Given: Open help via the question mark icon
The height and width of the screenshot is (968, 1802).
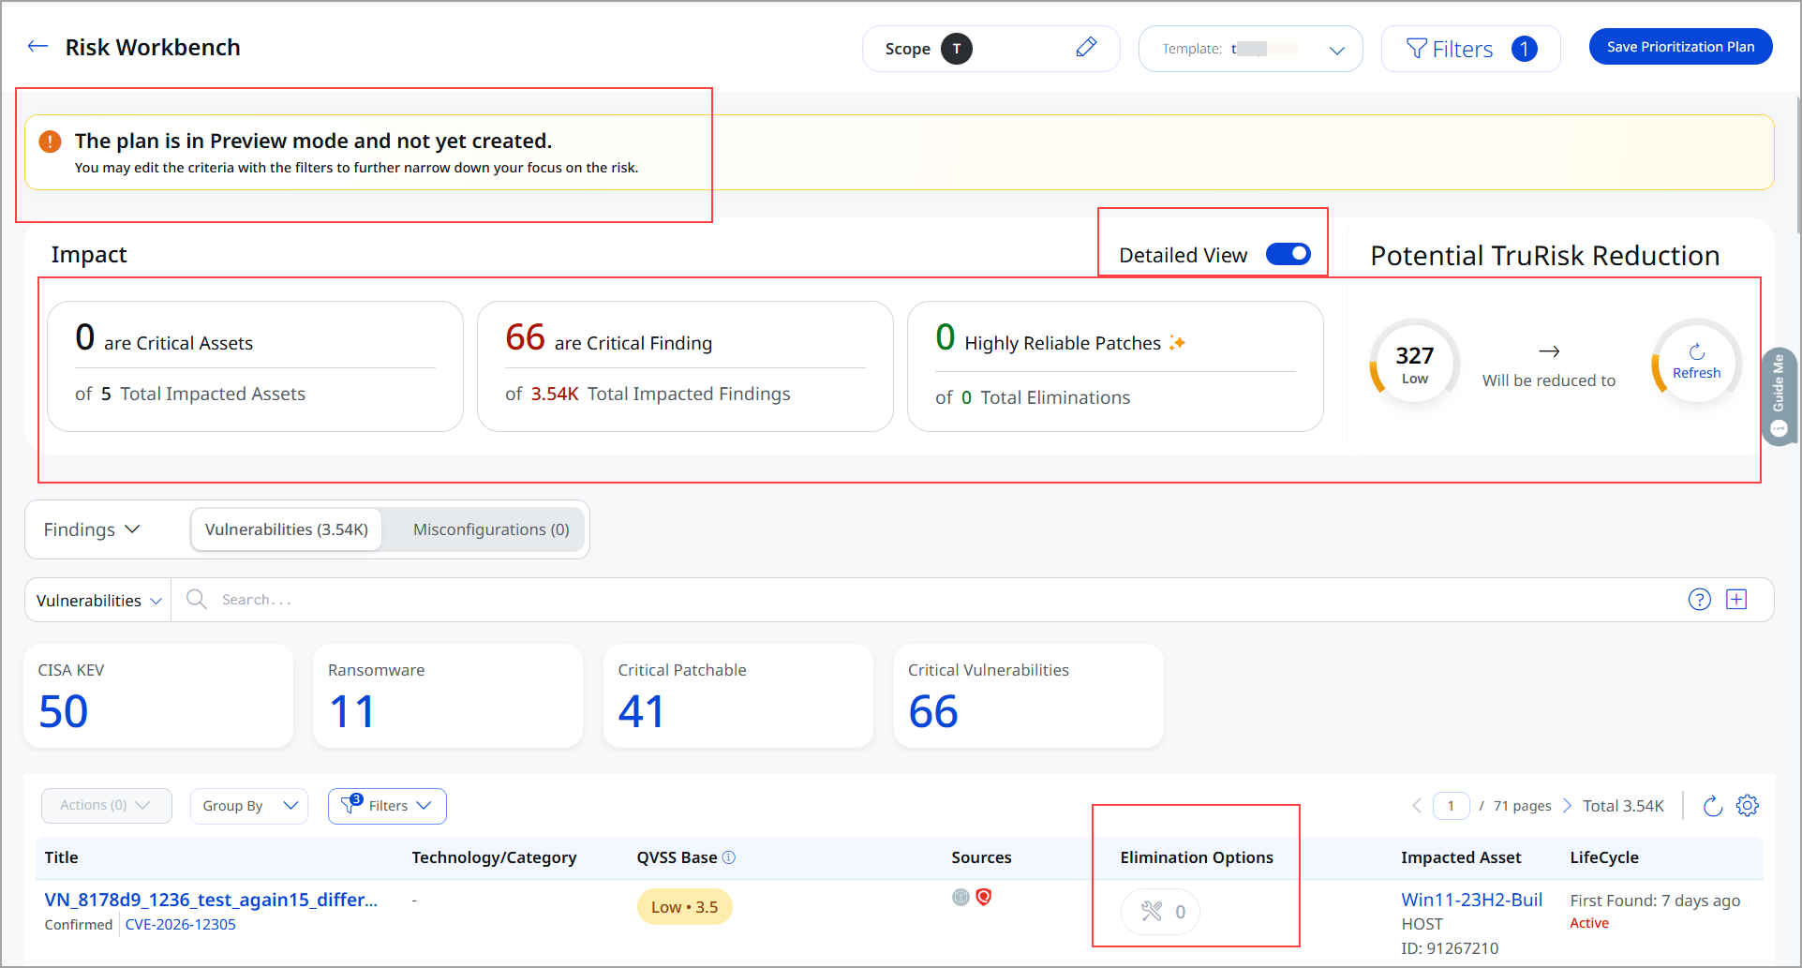Looking at the screenshot, I should [1699, 600].
